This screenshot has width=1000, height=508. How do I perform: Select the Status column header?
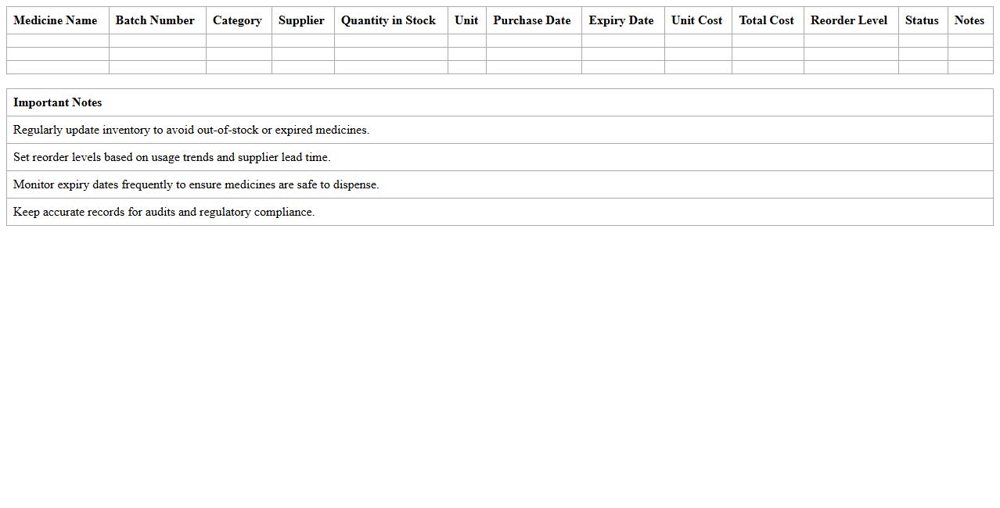922,20
